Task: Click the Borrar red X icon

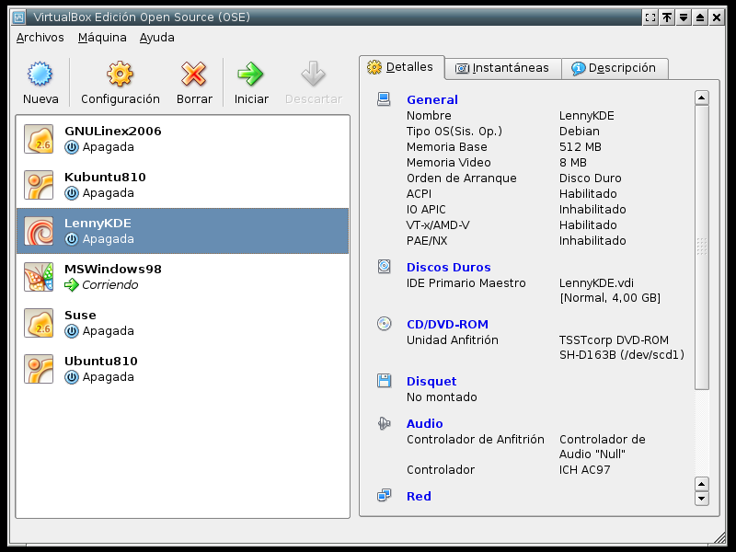Action: click(x=194, y=75)
